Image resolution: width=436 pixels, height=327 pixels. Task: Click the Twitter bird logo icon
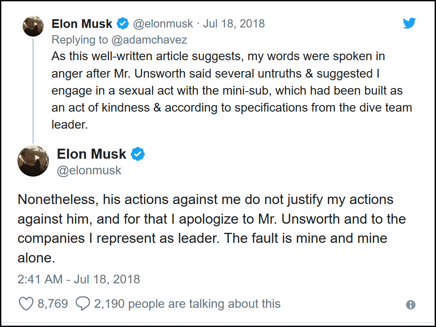click(409, 23)
